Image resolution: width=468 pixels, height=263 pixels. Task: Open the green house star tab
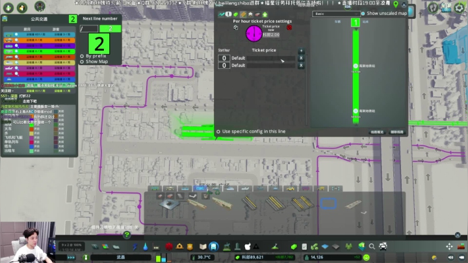pos(265,14)
